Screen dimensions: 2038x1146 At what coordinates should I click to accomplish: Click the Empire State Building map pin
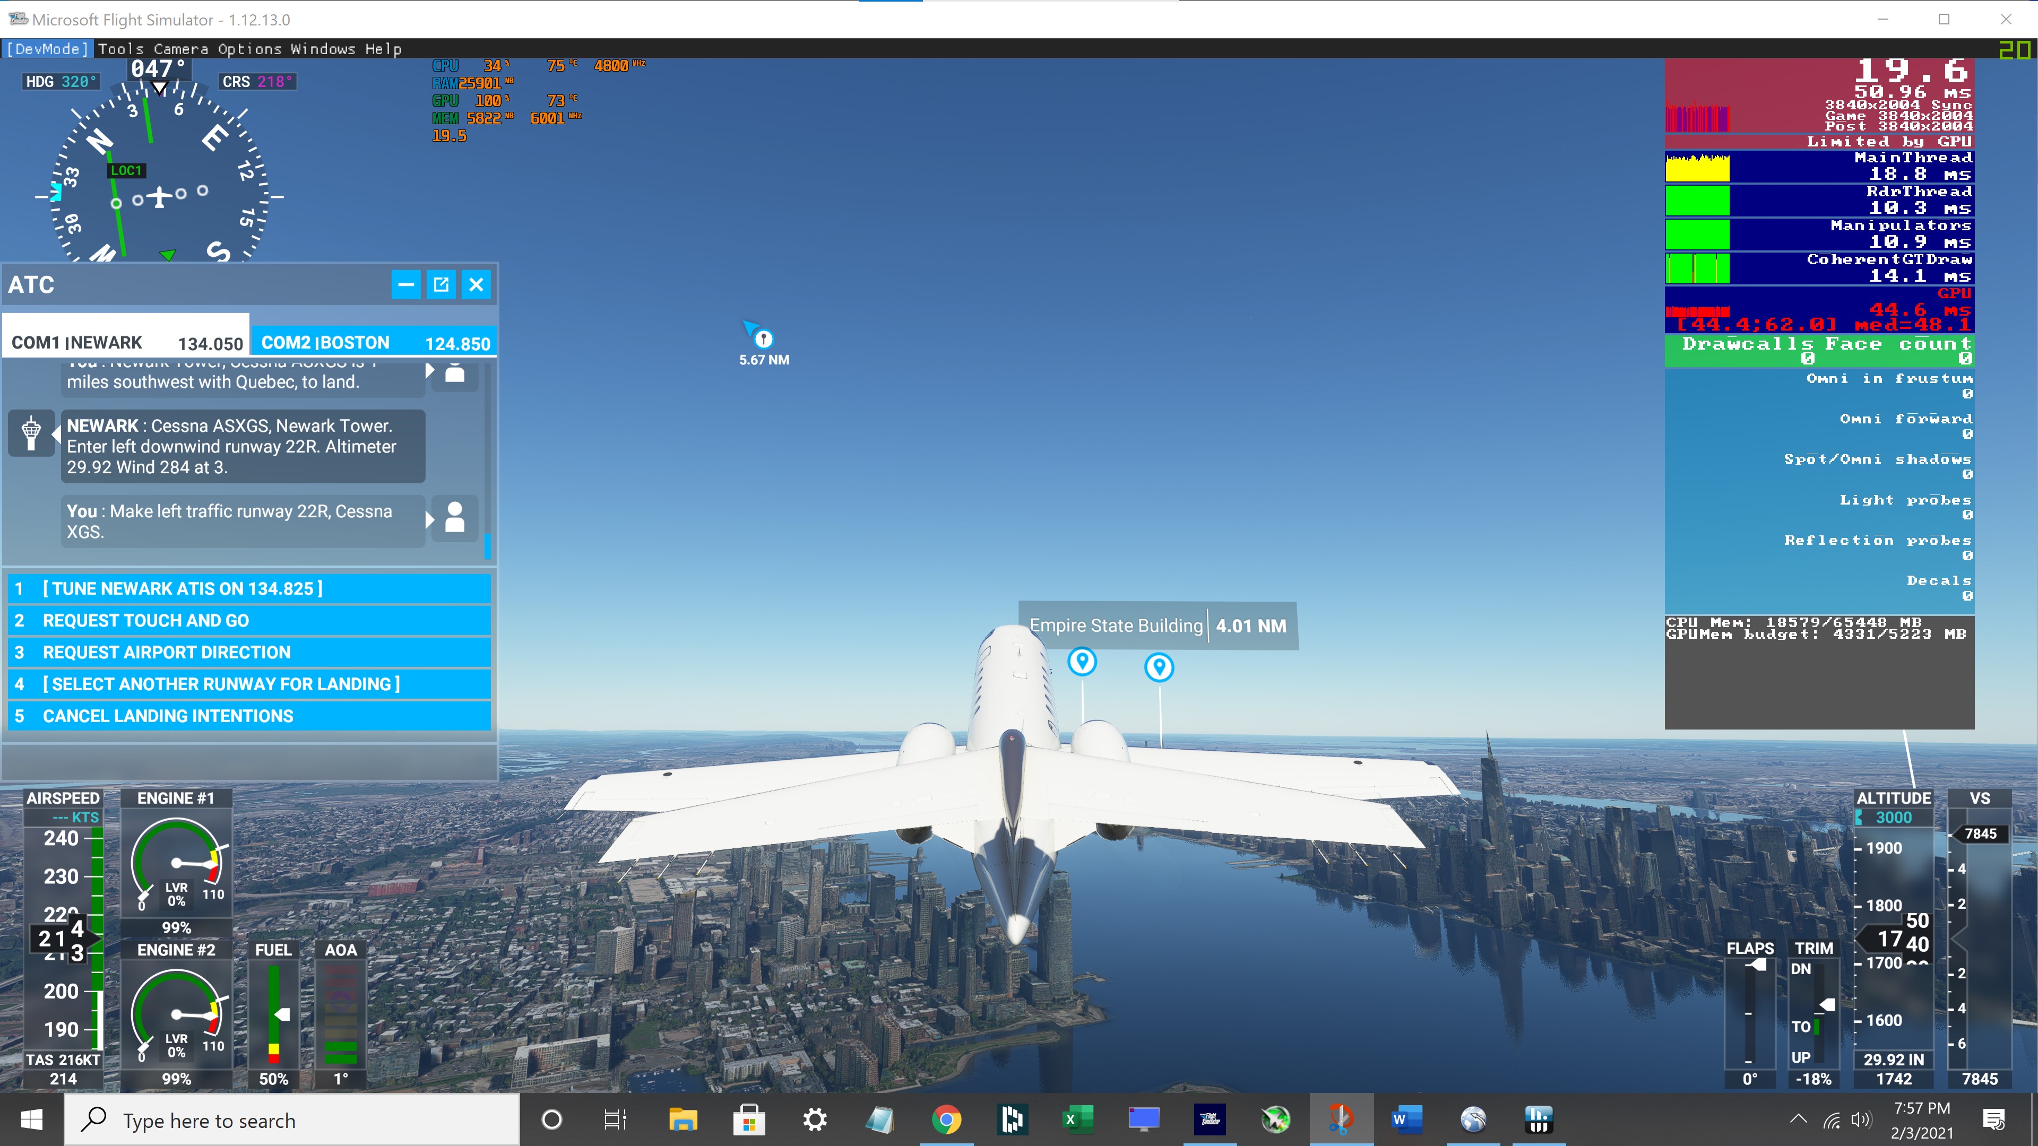point(1082,661)
